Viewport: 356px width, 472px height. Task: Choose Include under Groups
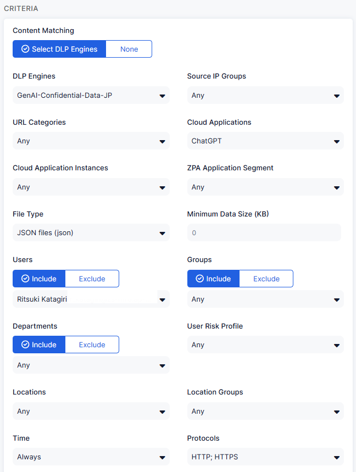pyautogui.click(x=213, y=279)
